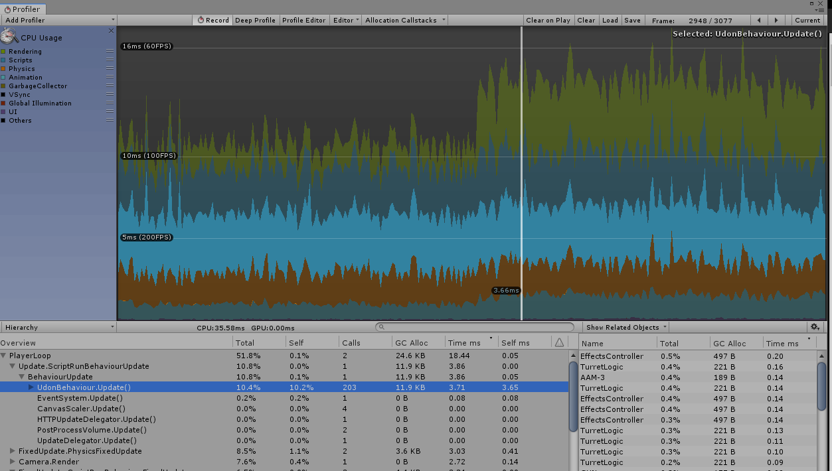The width and height of the screenshot is (832, 471).
Task: Toggle Profile Editor
Action: coord(303,20)
